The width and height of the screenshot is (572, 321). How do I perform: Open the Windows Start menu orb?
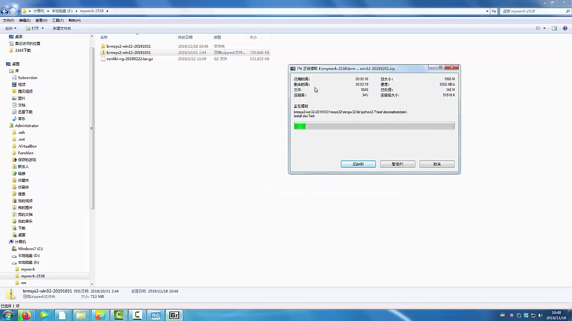[8, 315]
